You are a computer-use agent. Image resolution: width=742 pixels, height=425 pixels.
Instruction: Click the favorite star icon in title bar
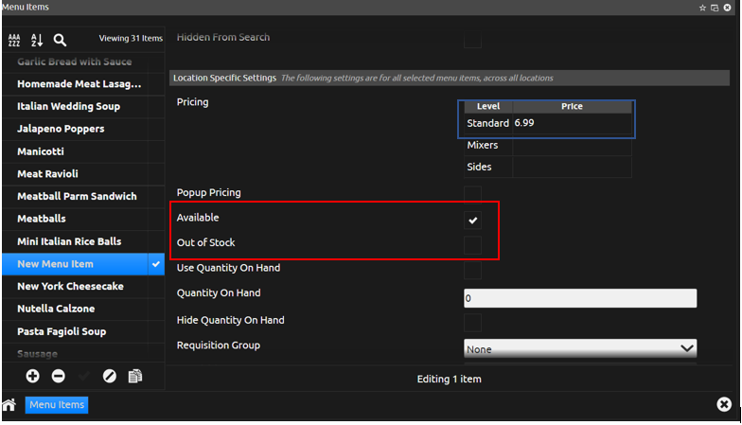(x=702, y=8)
